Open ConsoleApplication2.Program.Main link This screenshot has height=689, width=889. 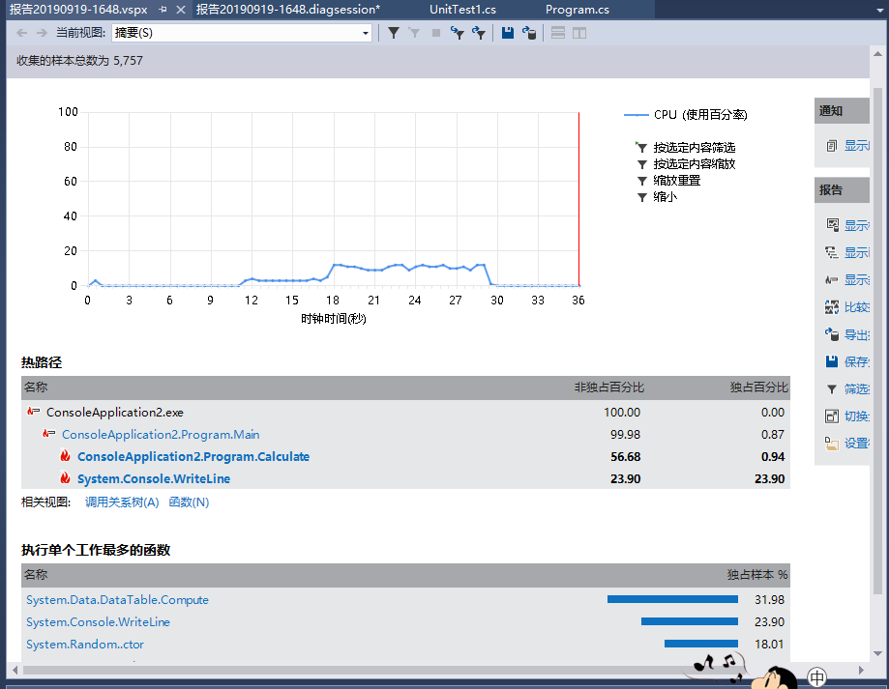[x=161, y=434]
